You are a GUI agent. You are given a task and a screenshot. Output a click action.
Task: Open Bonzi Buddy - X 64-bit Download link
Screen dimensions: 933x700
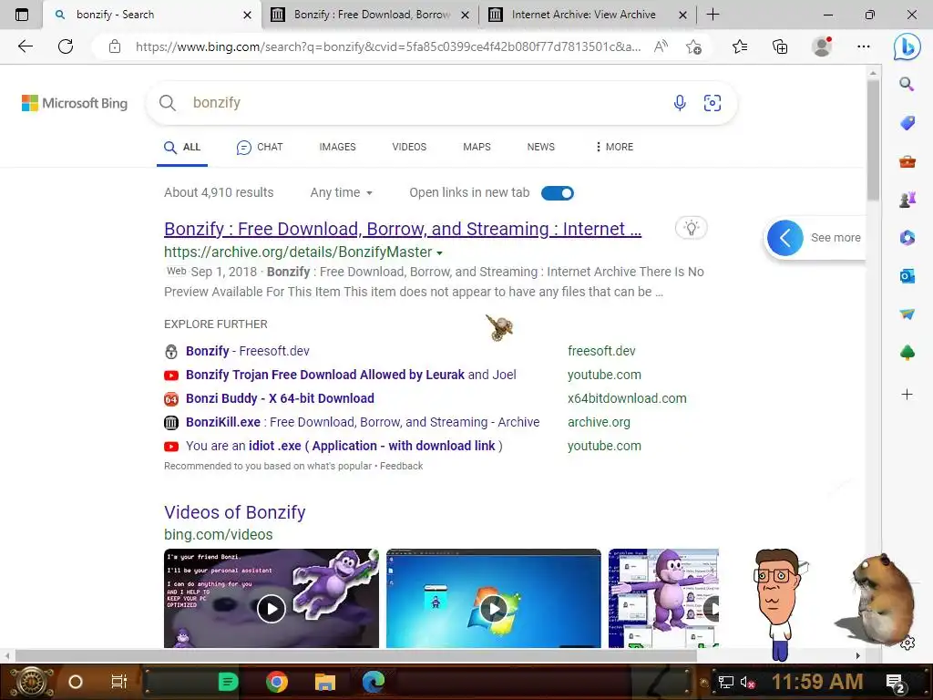[281, 399]
